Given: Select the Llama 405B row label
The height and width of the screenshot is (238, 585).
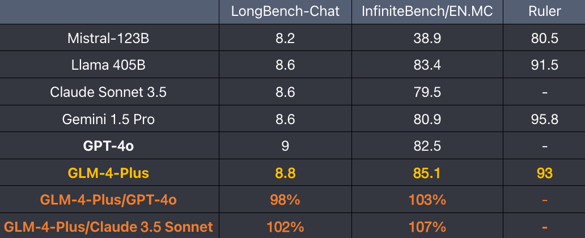Looking at the screenshot, I should [x=109, y=65].
